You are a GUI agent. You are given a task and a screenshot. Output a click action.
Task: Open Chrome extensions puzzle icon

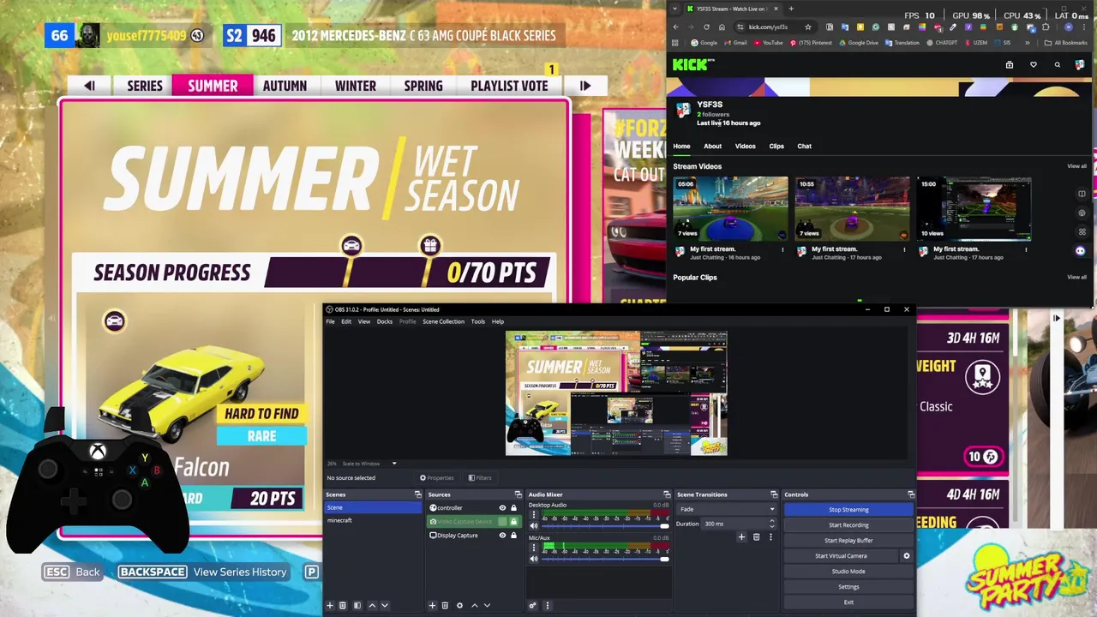(1046, 27)
